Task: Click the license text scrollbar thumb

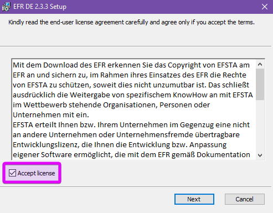Action: pos(260,84)
